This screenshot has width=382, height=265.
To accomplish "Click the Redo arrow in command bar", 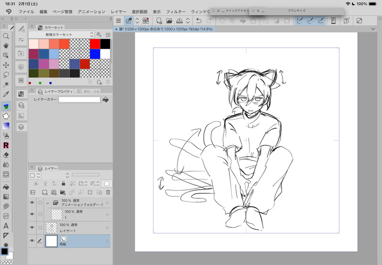I will tap(209, 21).
